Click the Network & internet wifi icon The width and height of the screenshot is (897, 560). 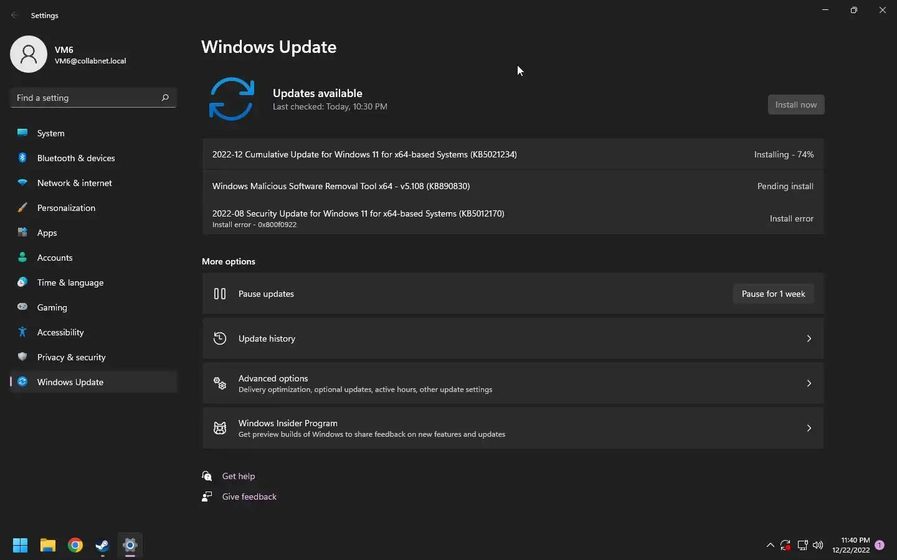[x=22, y=183]
